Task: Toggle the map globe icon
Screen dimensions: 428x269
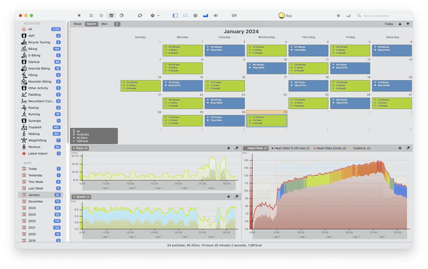Action: [195, 16]
